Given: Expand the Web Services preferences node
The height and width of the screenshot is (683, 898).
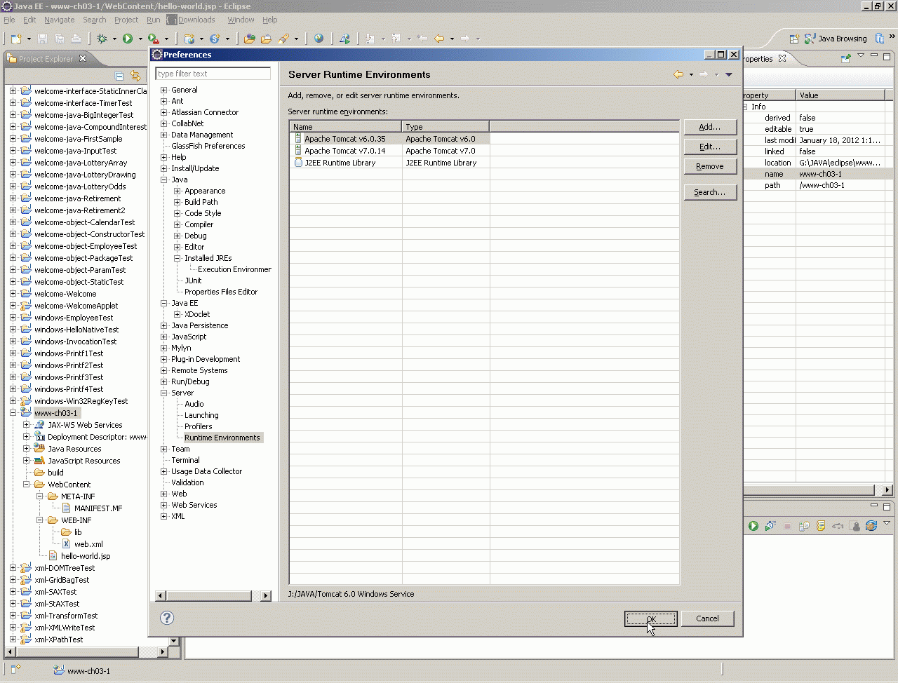Looking at the screenshot, I should 164,505.
